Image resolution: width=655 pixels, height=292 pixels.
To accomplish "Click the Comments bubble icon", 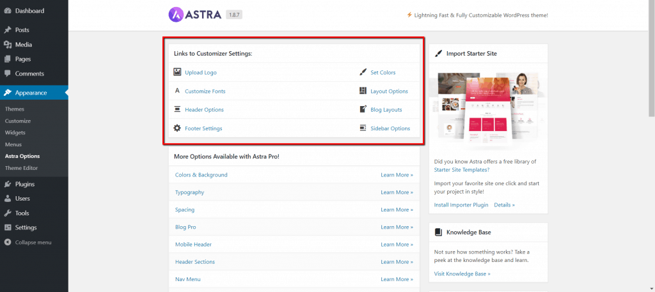I will (x=8, y=73).
